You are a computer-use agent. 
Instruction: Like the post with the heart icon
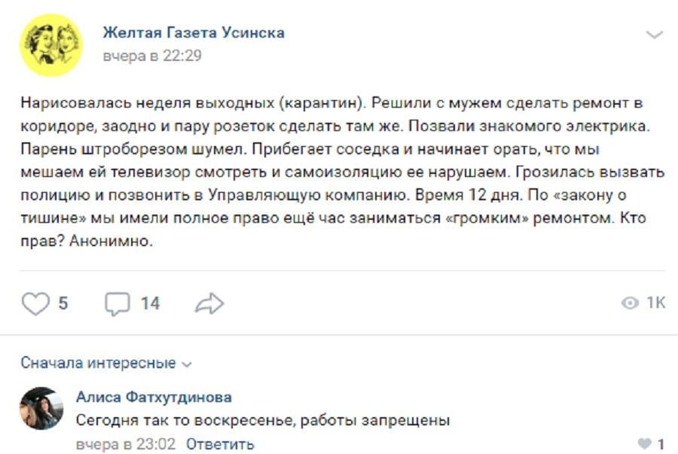click(x=35, y=303)
